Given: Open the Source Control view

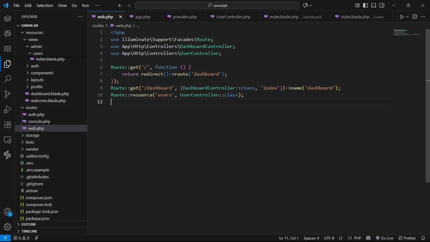Looking at the screenshot, I should click(x=8, y=94).
